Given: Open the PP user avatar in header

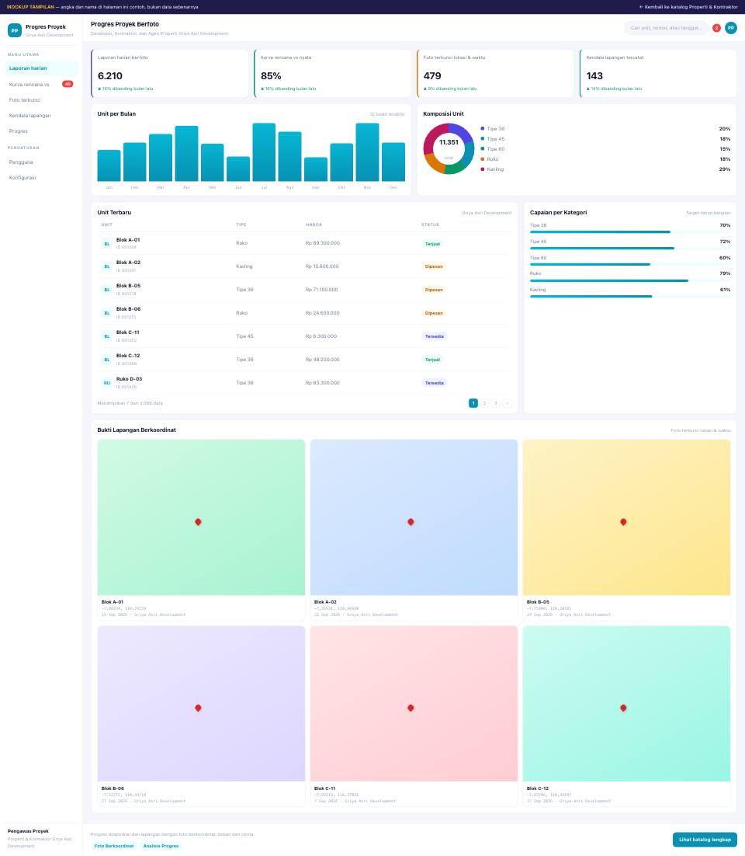Looking at the screenshot, I should (731, 28).
